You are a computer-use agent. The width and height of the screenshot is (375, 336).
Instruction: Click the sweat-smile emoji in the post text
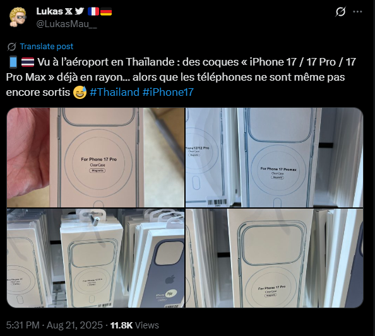(80, 93)
